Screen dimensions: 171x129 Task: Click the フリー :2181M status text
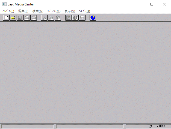[x=157, y=126]
